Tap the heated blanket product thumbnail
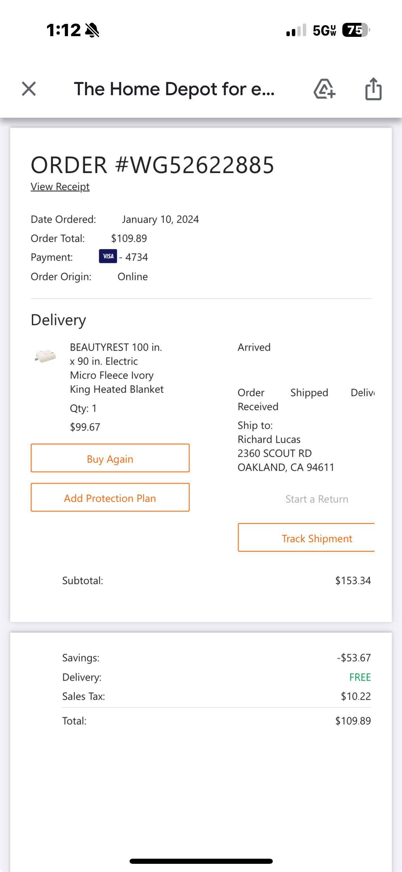The height and width of the screenshot is (872, 402). click(45, 355)
